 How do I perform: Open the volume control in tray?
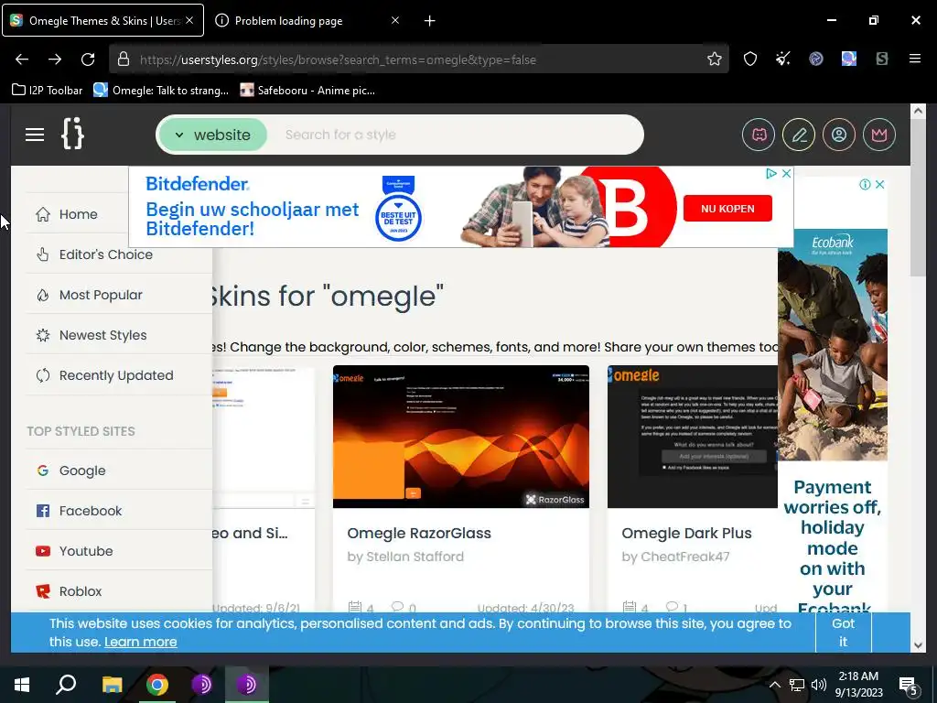[x=819, y=685]
